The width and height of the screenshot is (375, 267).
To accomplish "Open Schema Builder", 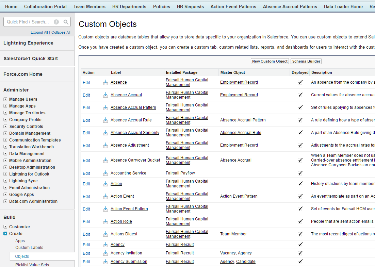I will coord(306,61).
